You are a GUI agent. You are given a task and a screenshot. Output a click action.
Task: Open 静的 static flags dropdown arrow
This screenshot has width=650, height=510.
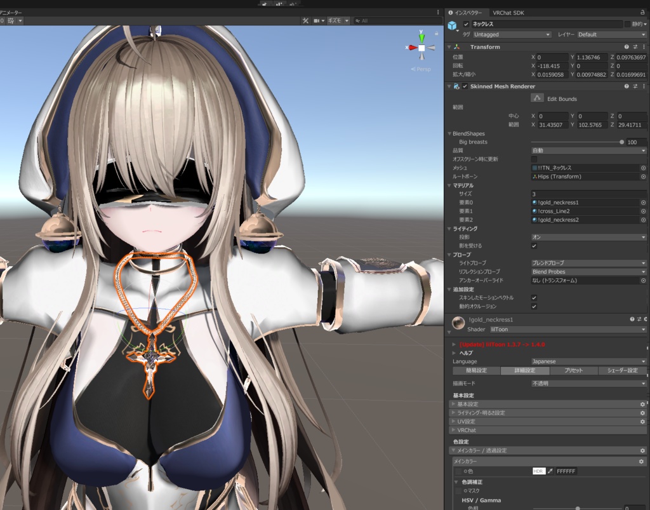tap(646, 25)
